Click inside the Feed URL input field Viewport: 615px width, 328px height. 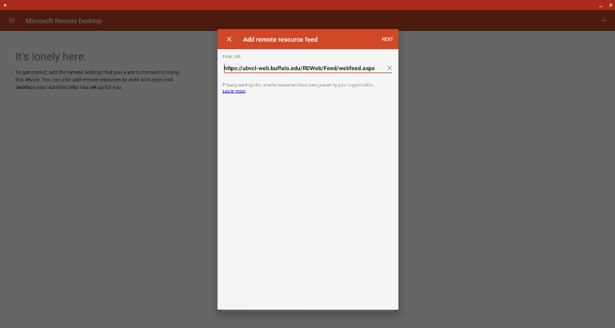click(x=303, y=68)
